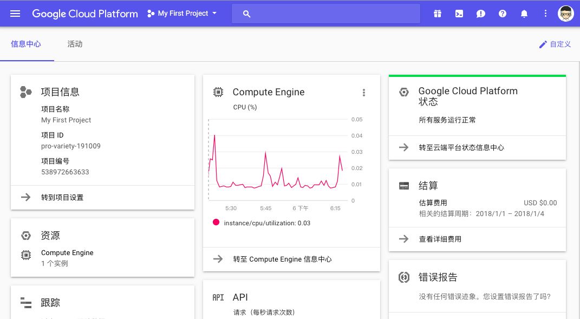Click chip icon beside Compute Engine resource
Image resolution: width=580 pixels, height=319 pixels.
tap(25, 255)
